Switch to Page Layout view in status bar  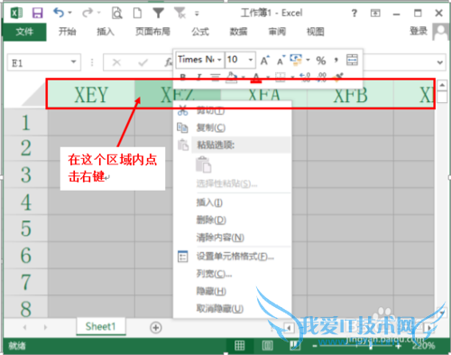pos(267,346)
